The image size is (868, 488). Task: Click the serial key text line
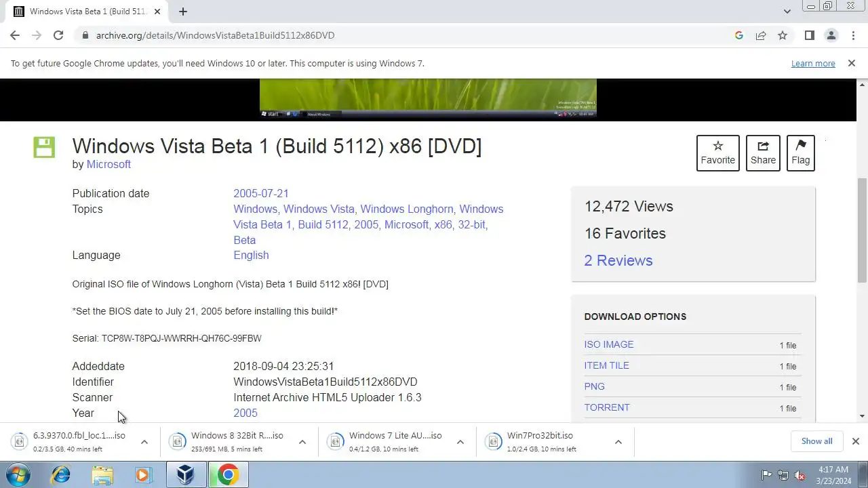[x=167, y=338]
